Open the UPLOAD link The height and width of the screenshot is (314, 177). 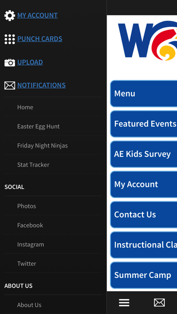coord(30,62)
